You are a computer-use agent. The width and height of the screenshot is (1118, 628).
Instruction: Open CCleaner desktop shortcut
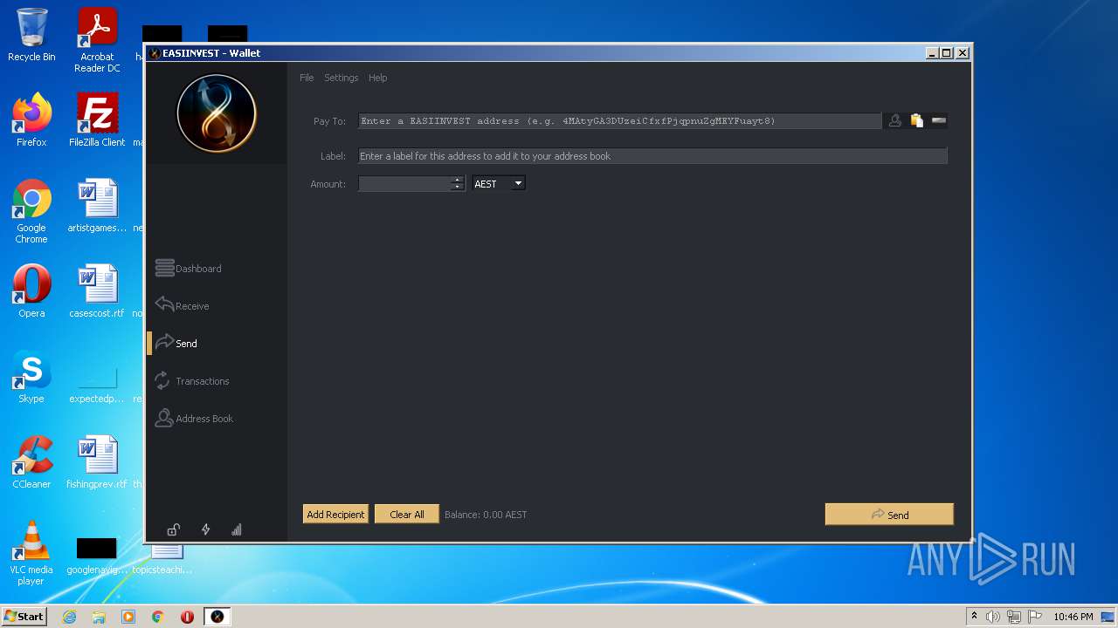31,462
